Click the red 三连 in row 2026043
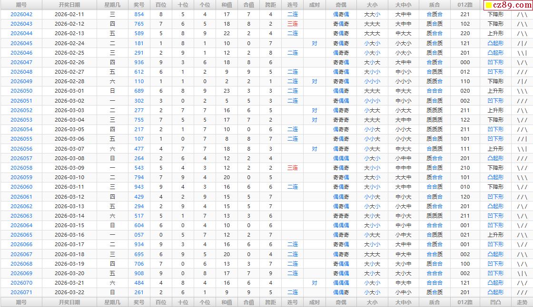 click(292, 24)
